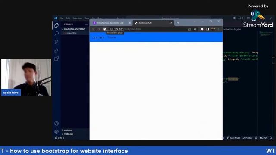Open the Manage gear icon in VS Code
This screenshot has width=276, height=155.
tap(56, 132)
